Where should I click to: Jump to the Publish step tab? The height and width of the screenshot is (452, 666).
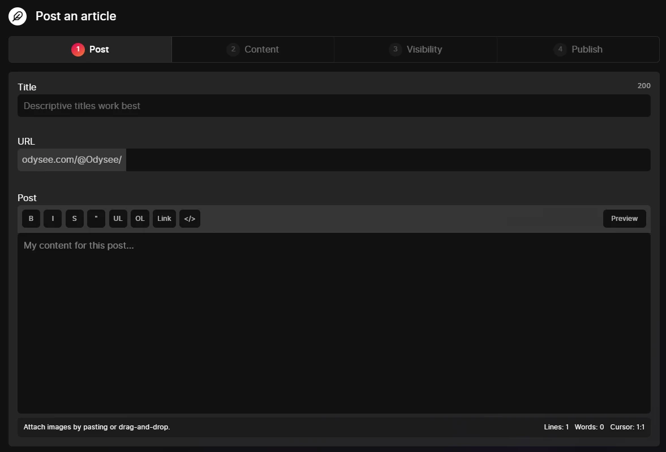(x=578, y=49)
